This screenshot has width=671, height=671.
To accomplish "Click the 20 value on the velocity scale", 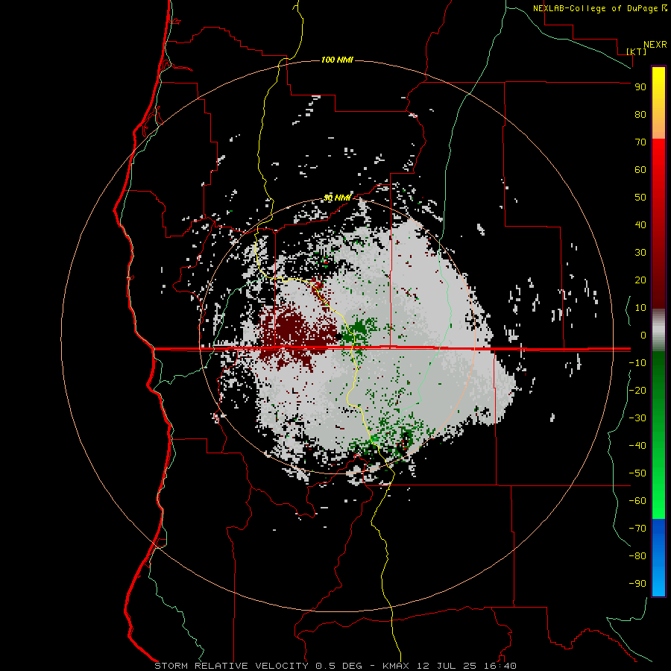I will coord(640,280).
